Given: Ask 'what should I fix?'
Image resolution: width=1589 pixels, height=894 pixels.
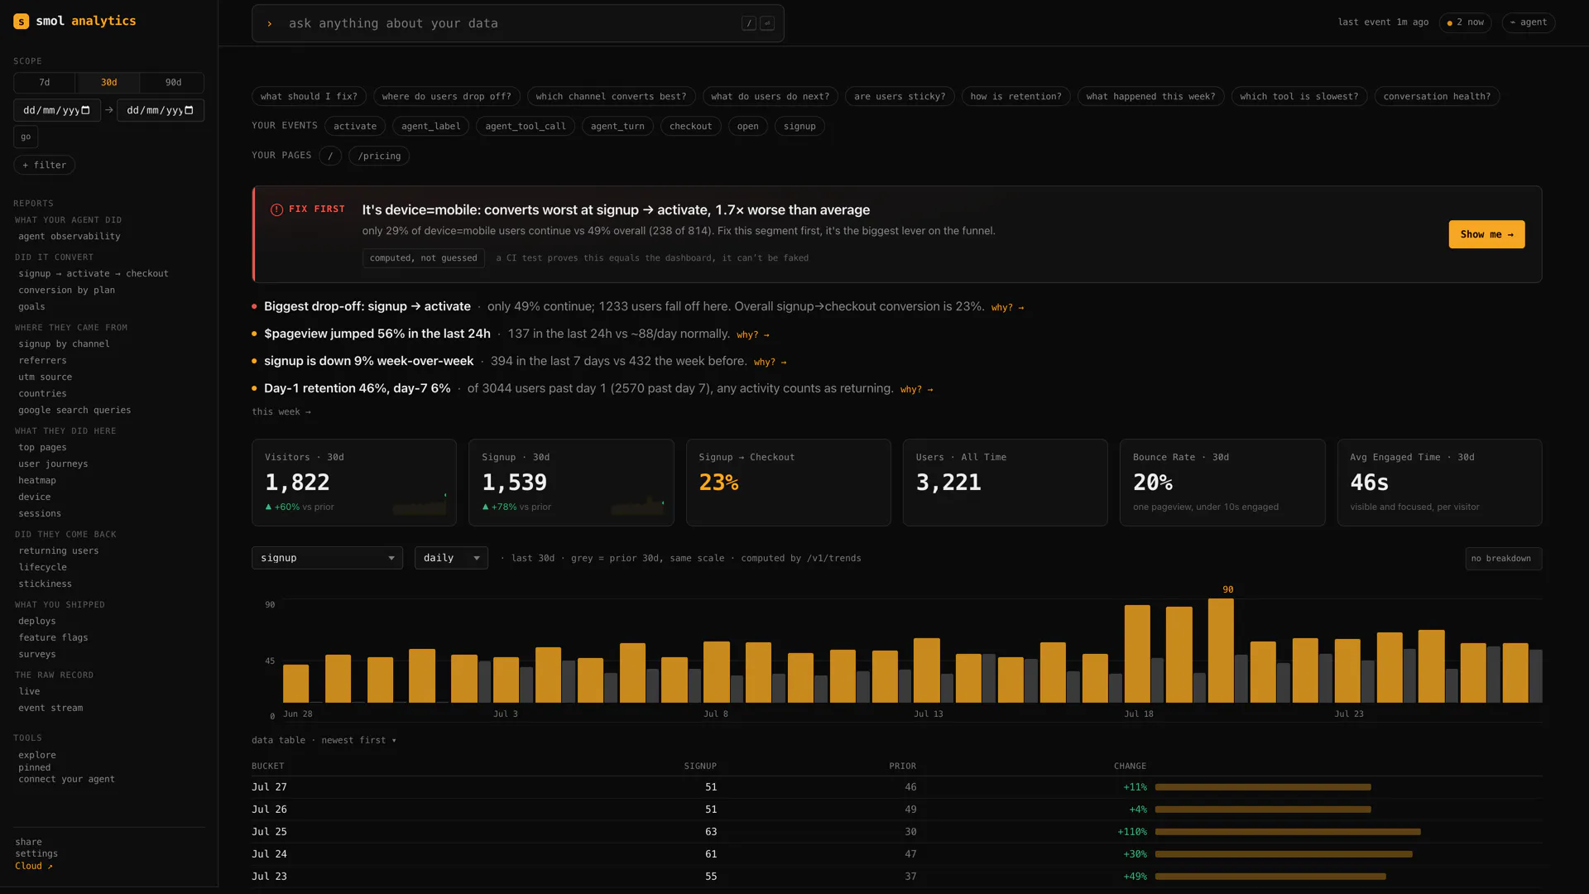Looking at the screenshot, I should point(309,97).
